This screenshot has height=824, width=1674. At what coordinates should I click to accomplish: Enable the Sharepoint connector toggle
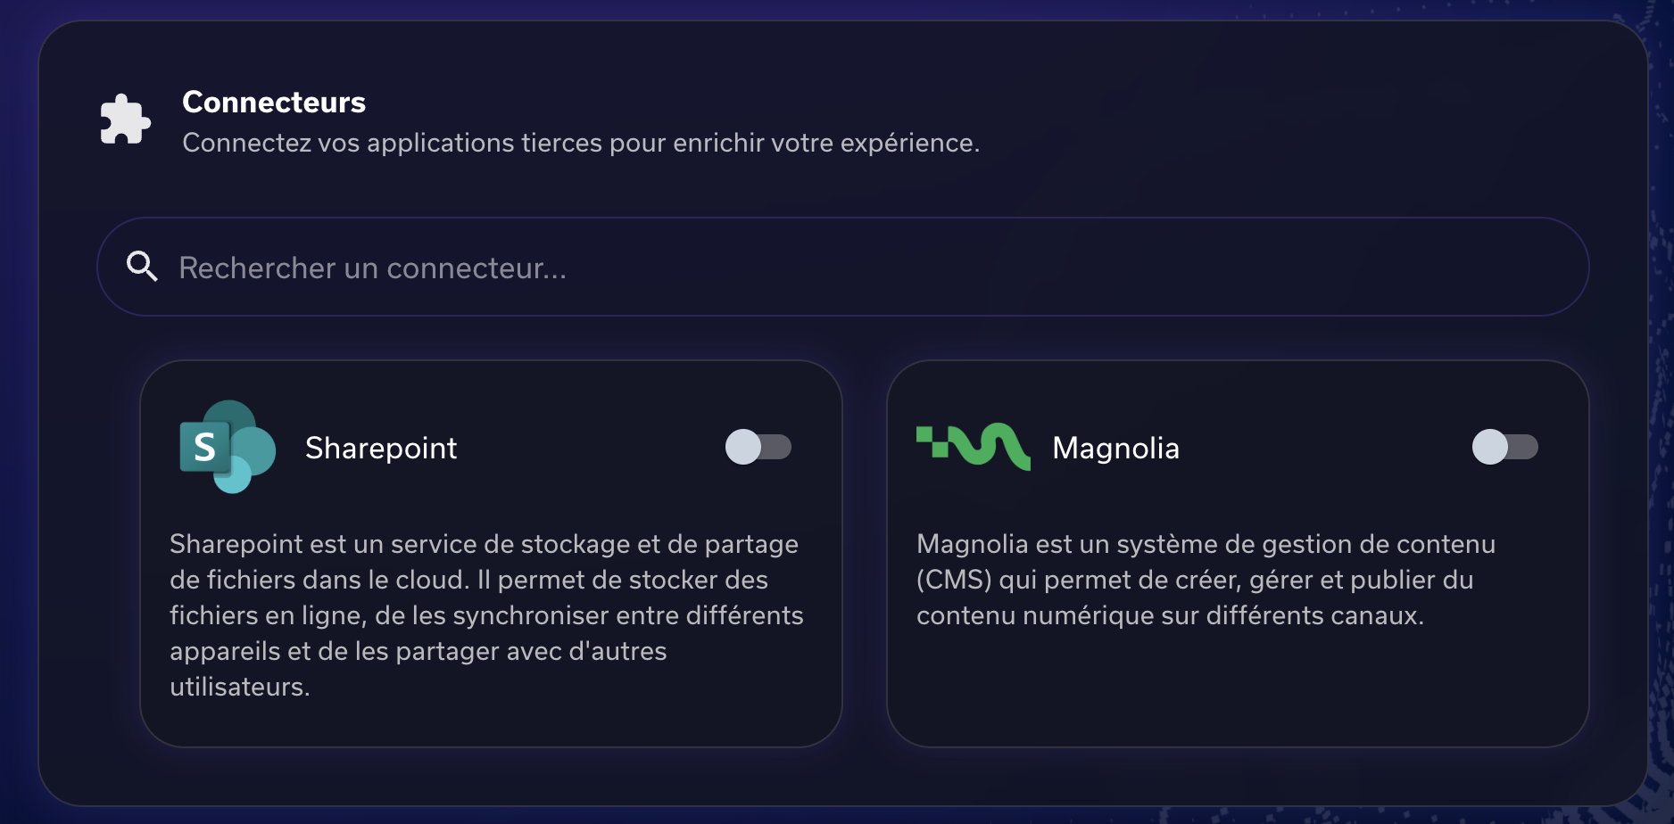(758, 447)
